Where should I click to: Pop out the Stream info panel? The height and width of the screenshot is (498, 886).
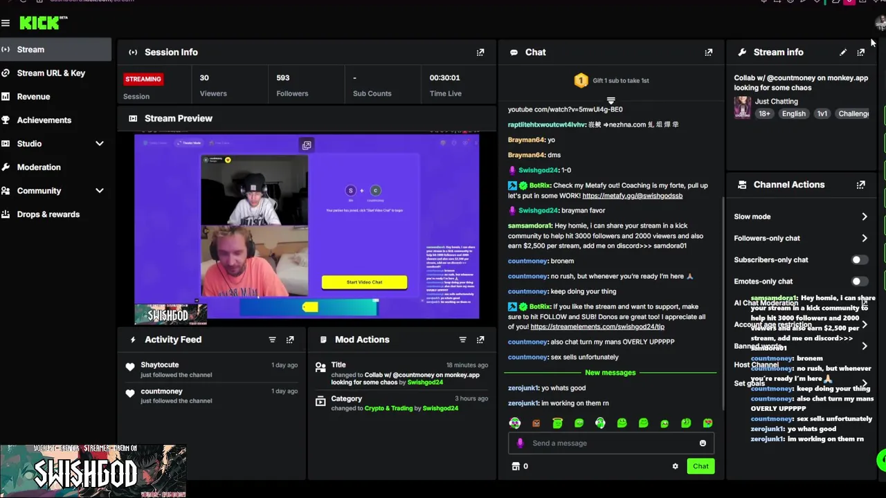(861, 52)
